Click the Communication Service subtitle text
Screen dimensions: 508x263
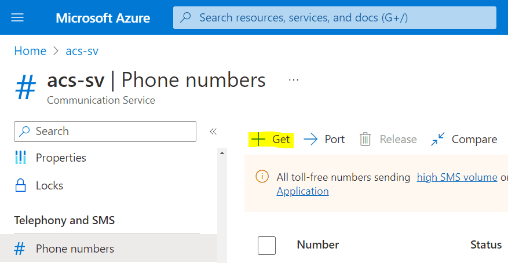tap(101, 100)
